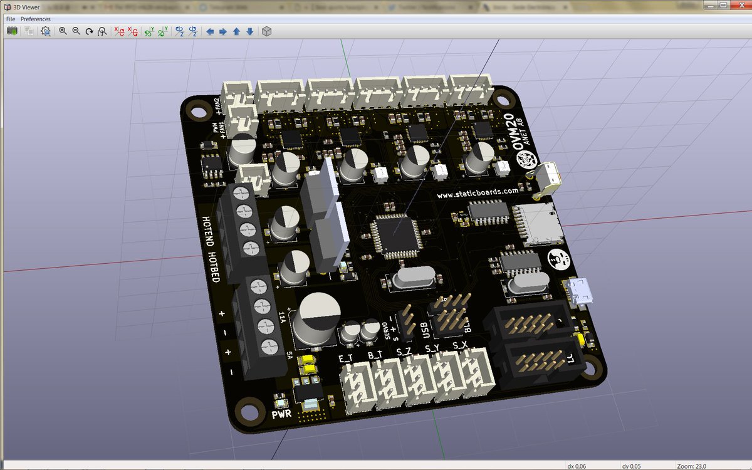Viewport: 752px width, 470px height.
Task: Click the zoom out magnifier icon
Action: (x=76, y=31)
